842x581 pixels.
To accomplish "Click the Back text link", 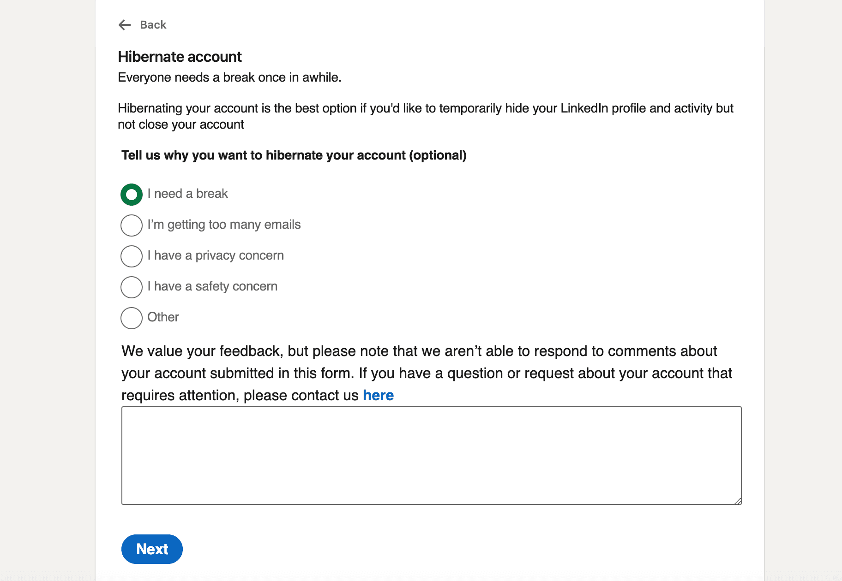I will (153, 25).
